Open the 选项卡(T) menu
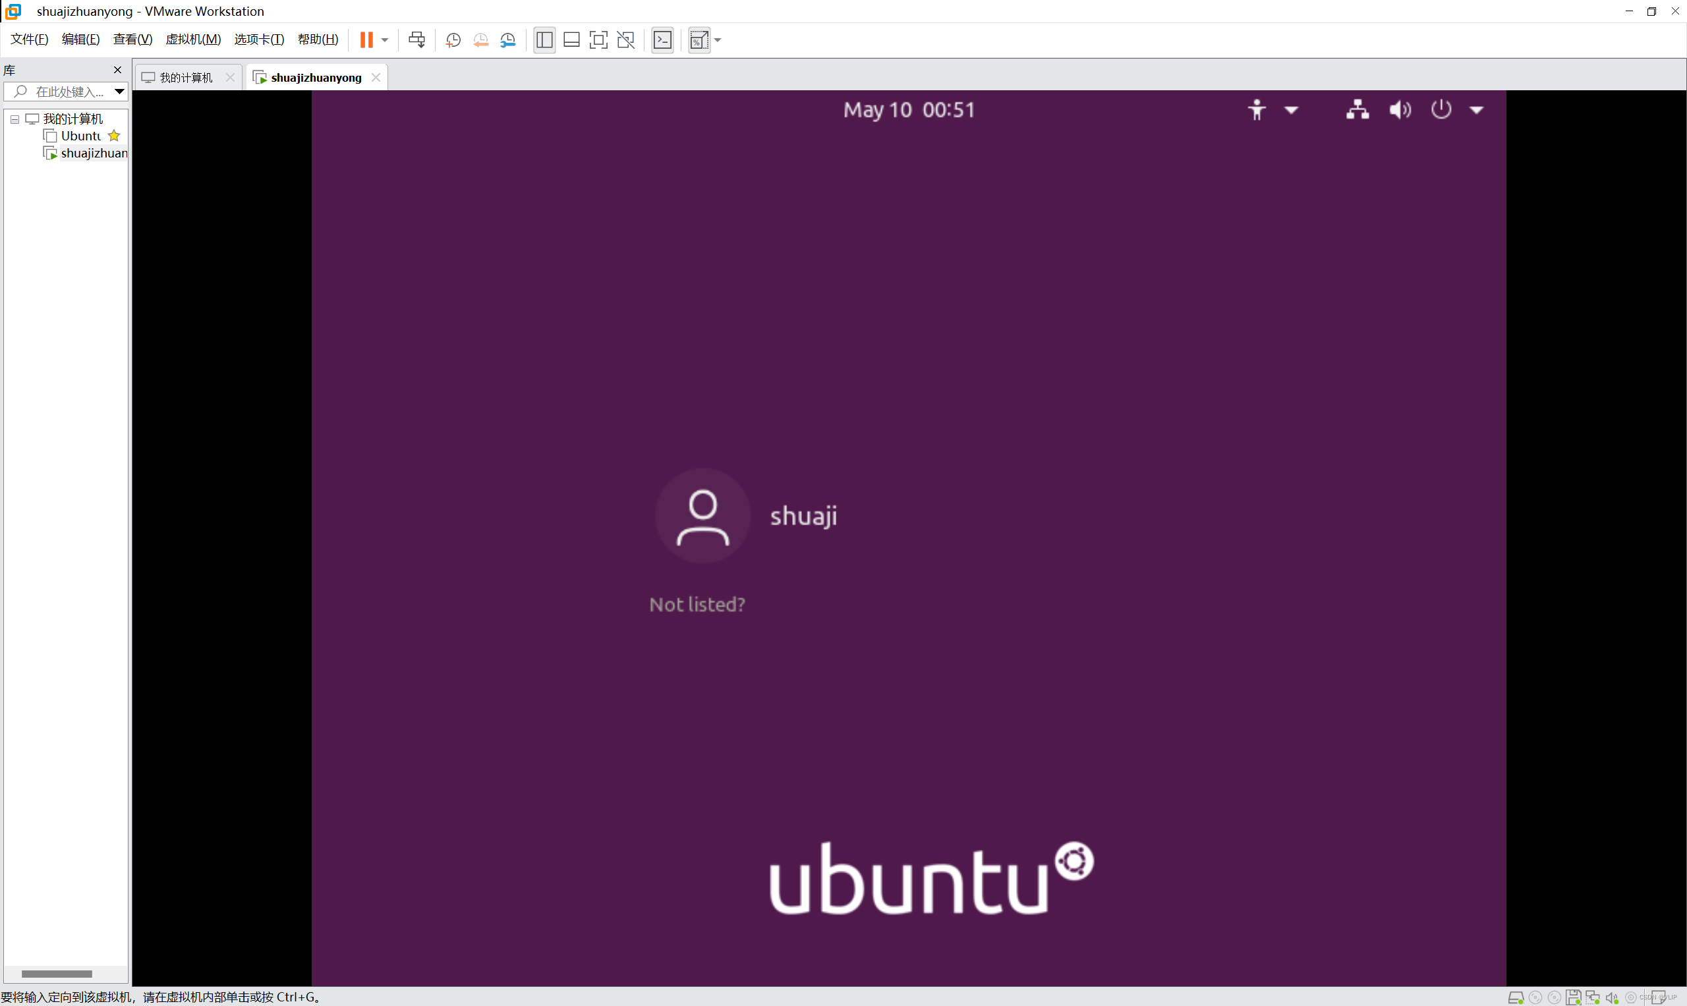Viewport: 1687px width, 1006px height. (259, 40)
